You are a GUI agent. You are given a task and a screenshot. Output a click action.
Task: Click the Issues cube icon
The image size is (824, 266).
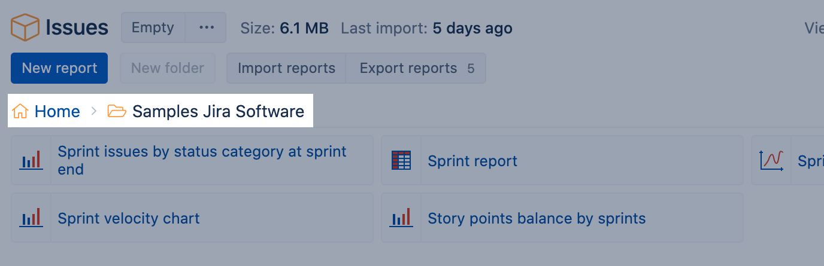coord(25,28)
